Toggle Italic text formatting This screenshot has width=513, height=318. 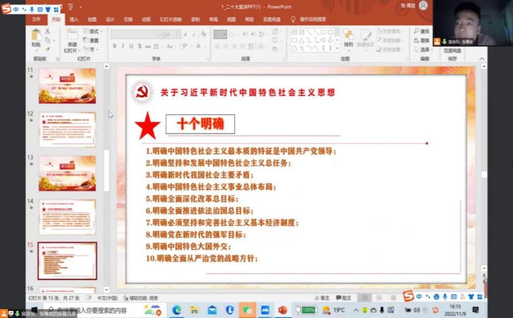pyautogui.click(x=123, y=46)
